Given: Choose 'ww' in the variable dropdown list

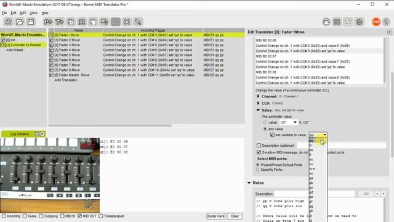Looking at the screenshot, I should coord(318,168).
